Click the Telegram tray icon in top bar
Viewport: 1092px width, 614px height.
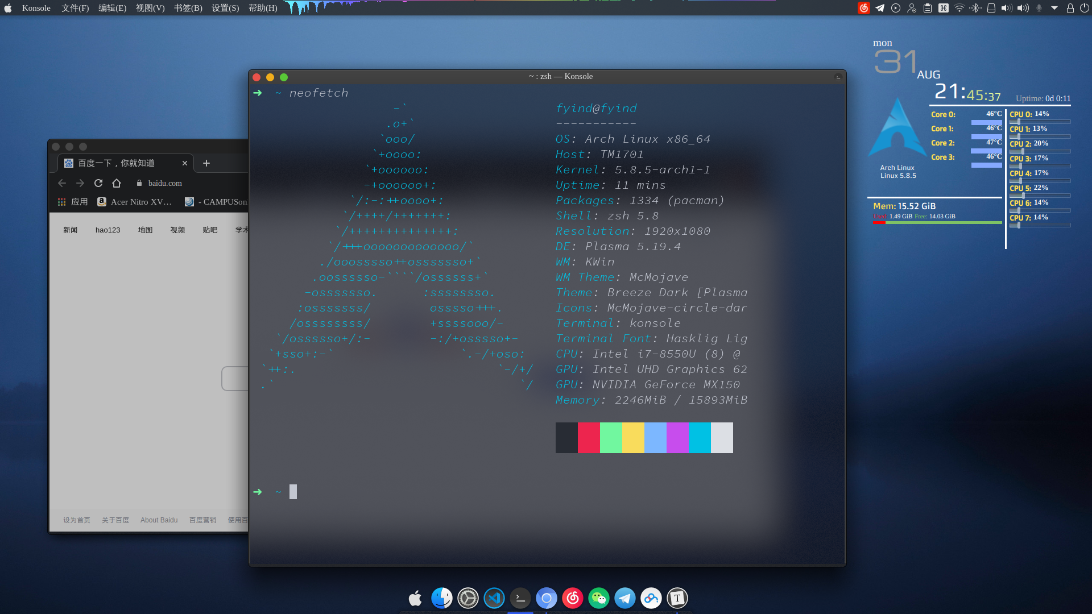pyautogui.click(x=880, y=8)
